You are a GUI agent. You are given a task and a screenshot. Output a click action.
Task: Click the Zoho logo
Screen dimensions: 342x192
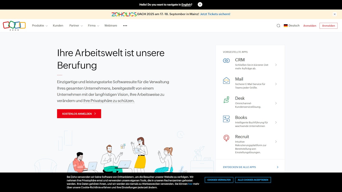coord(14,26)
